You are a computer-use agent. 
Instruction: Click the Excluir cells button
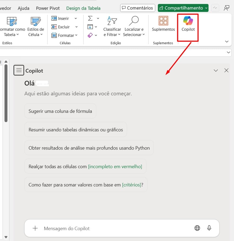tap(61, 27)
